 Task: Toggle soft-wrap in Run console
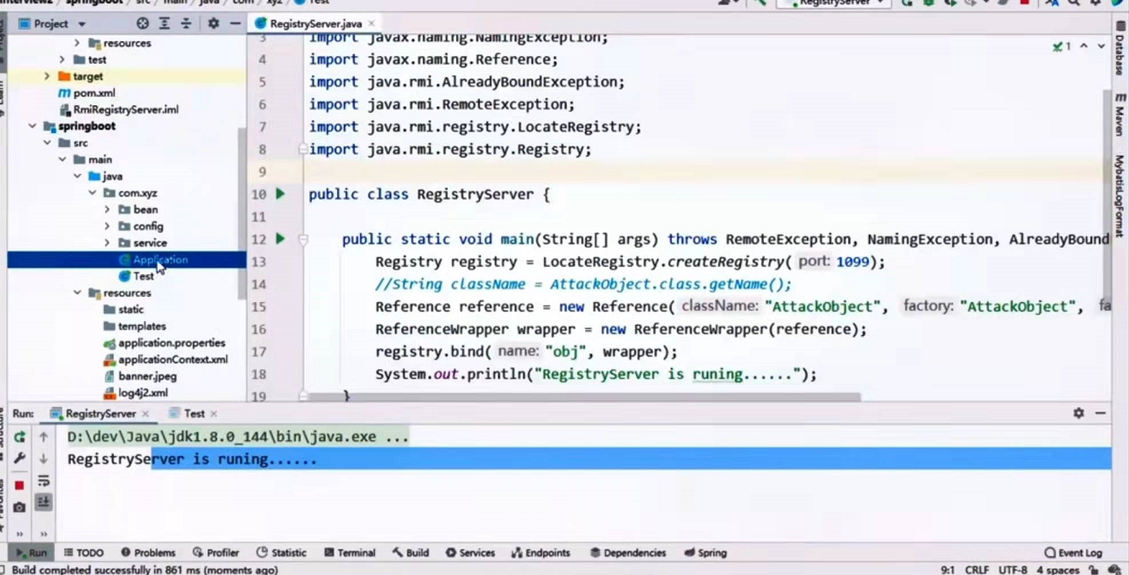43,481
